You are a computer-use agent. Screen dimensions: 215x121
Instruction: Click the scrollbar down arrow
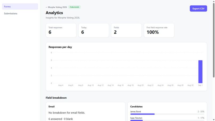pyautogui.click(x=214, y=120)
